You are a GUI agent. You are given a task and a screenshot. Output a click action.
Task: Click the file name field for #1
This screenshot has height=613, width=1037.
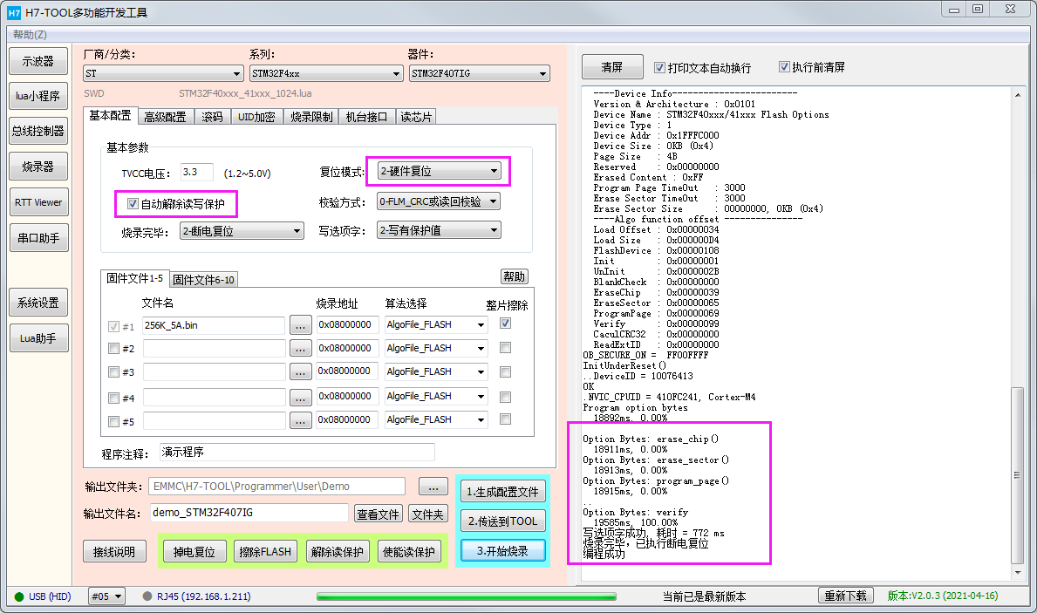tap(214, 325)
